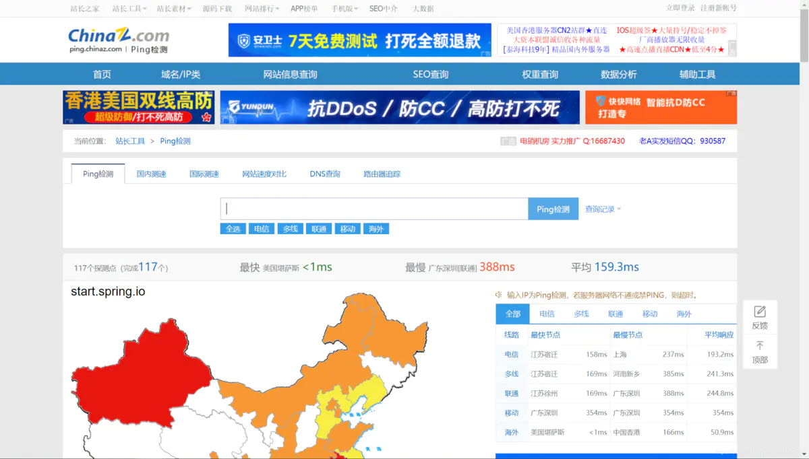Click 江苏宿迁 in the 电信 row
The height and width of the screenshot is (459, 809).
point(544,354)
